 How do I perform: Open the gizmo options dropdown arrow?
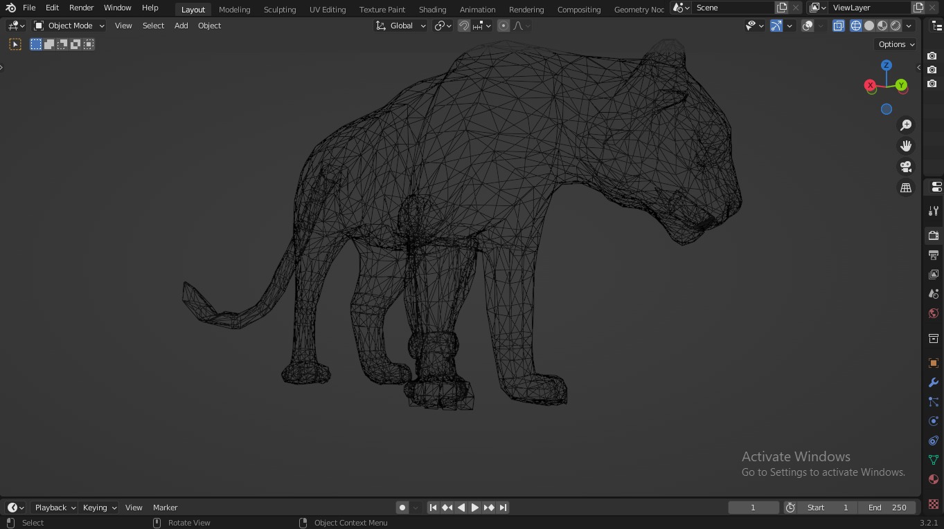[790, 26]
